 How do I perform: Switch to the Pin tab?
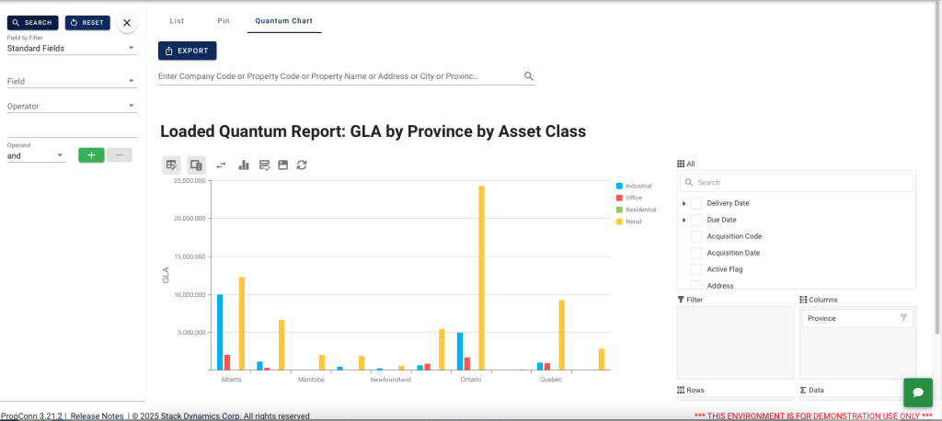[x=224, y=19]
